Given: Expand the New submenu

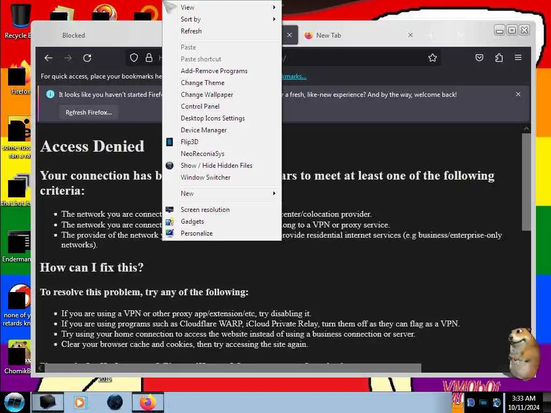Looking at the screenshot, I should (x=222, y=194).
